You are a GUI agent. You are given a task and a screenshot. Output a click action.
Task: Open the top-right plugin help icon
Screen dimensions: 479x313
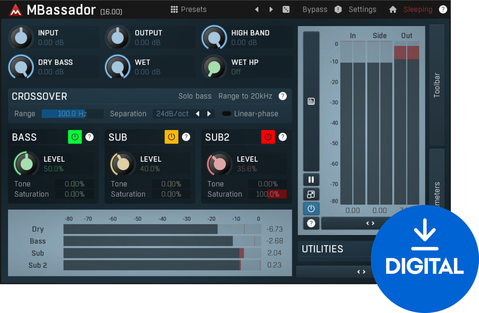(443, 10)
